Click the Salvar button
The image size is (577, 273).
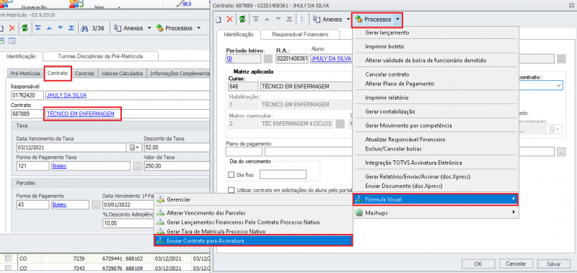coord(554,264)
